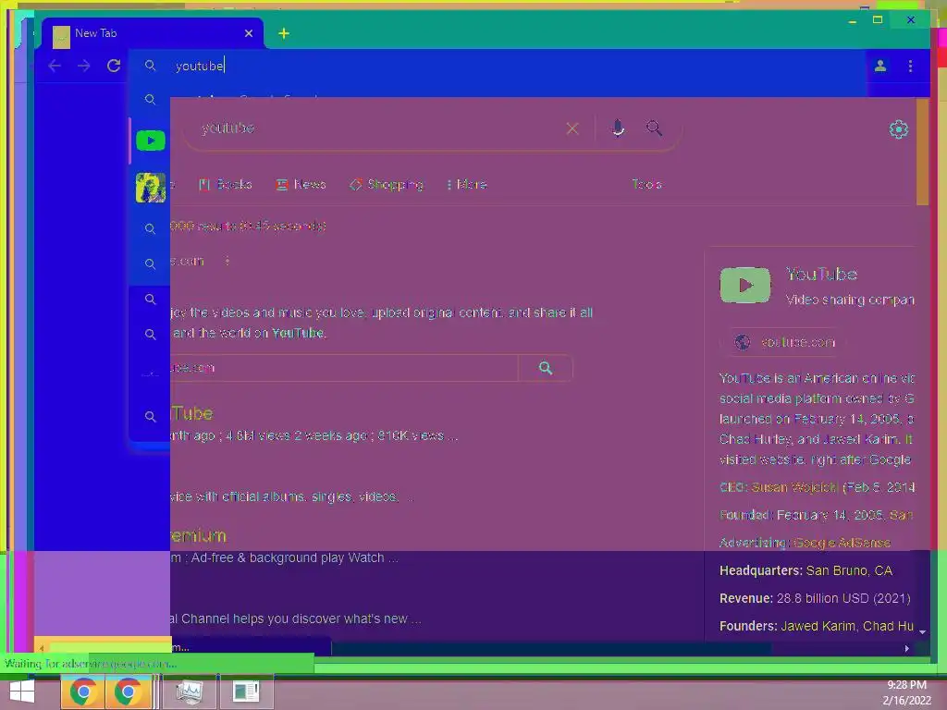Open three-dot options next to first result URL
The width and height of the screenshot is (947, 710).
[228, 262]
